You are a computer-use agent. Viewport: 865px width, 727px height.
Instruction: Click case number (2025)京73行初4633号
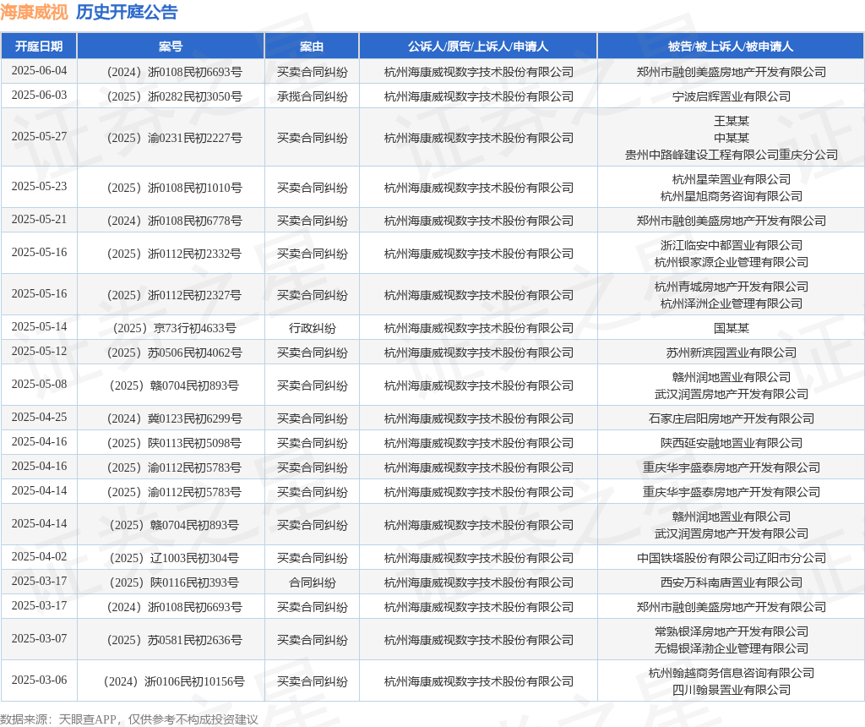coord(174,329)
